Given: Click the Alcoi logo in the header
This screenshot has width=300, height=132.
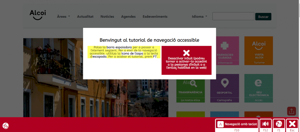Looking at the screenshot, I should click(x=38, y=15).
